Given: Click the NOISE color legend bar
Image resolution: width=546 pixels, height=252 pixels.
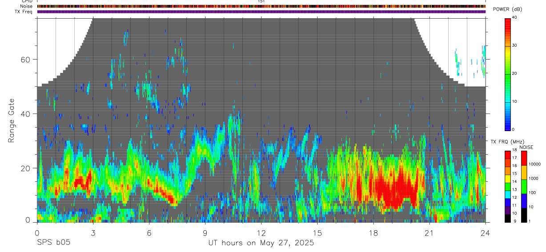Looking at the screenshot, I should click(524, 187).
